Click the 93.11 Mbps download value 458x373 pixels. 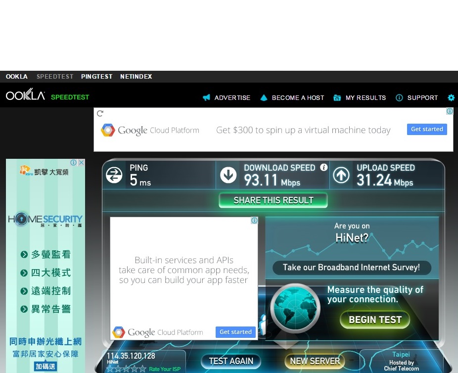pyautogui.click(x=272, y=180)
